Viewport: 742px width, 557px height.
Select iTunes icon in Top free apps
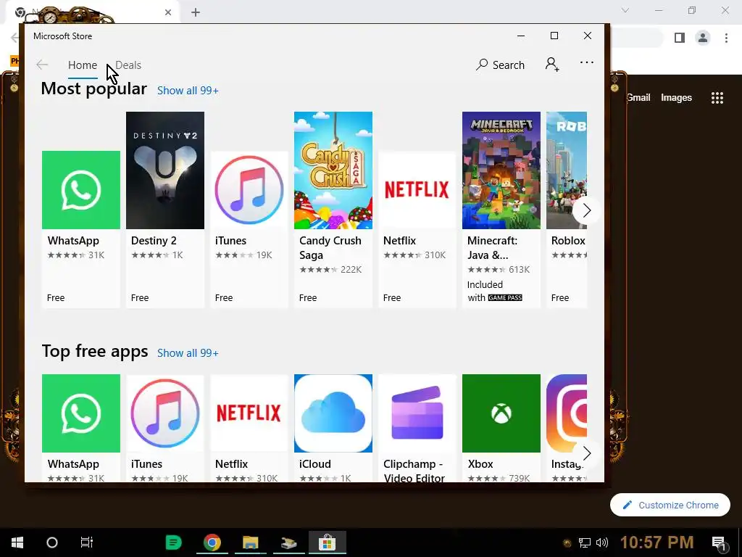(165, 413)
